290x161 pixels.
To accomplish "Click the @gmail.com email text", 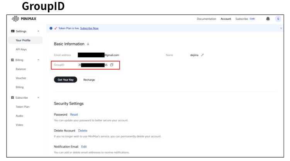I will [112, 55].
